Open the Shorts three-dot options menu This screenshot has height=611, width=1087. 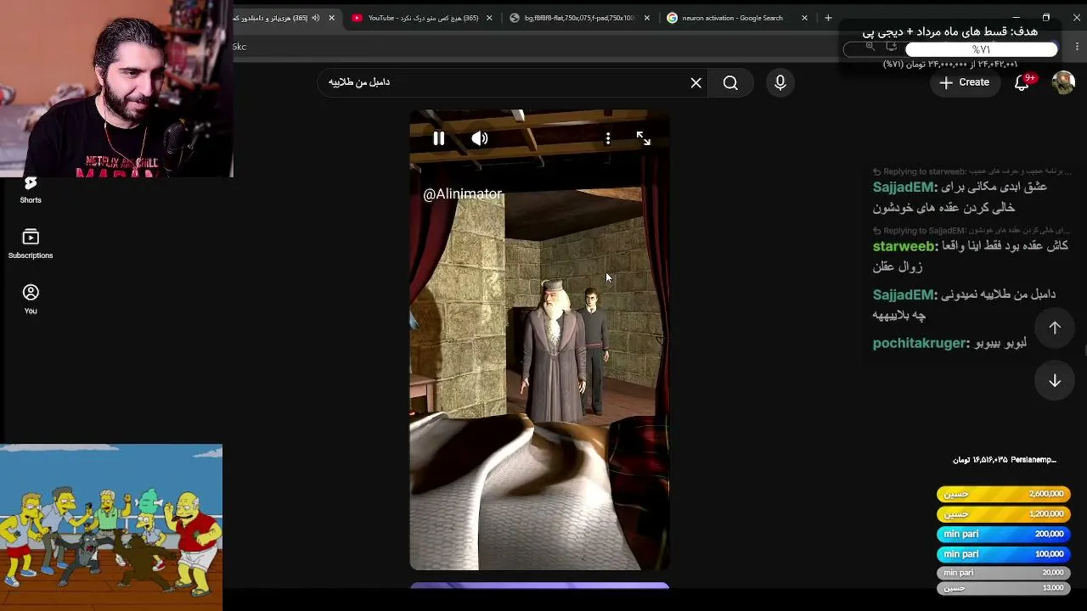pyautogui.click(x=608, y=138)
